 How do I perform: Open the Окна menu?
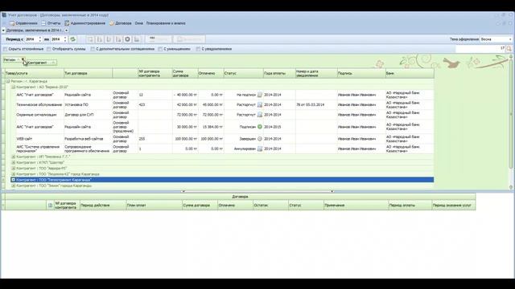tap(139, 23)
